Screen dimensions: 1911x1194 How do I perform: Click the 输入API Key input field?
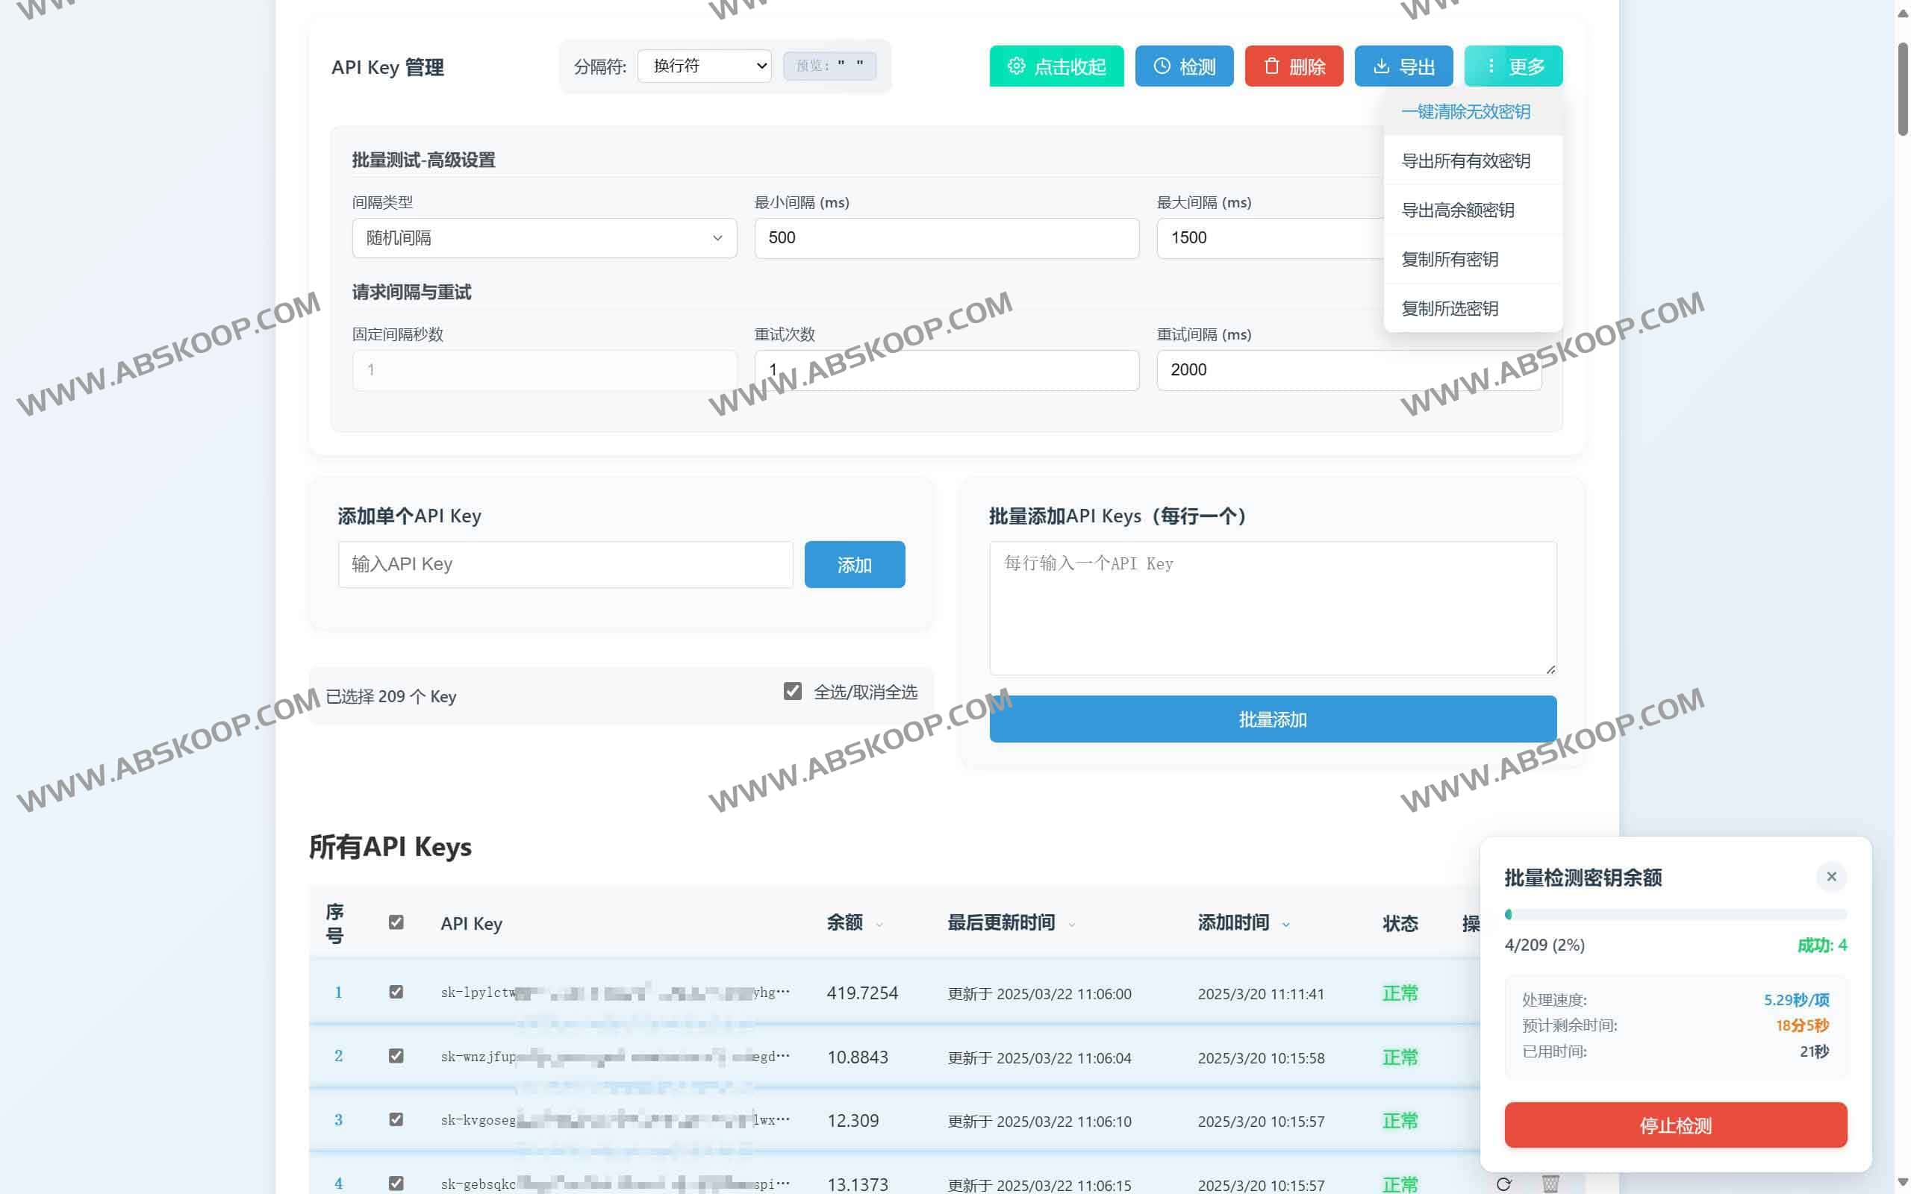[565, 564]
